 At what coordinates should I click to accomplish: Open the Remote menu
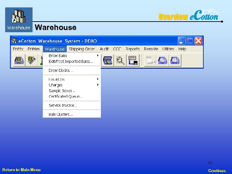click(x=151, y=49)
